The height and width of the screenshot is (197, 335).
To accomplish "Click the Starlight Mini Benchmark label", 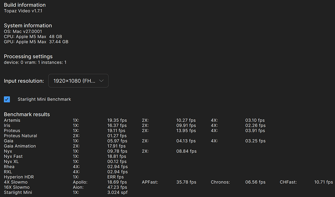I will tap(44, 99).
